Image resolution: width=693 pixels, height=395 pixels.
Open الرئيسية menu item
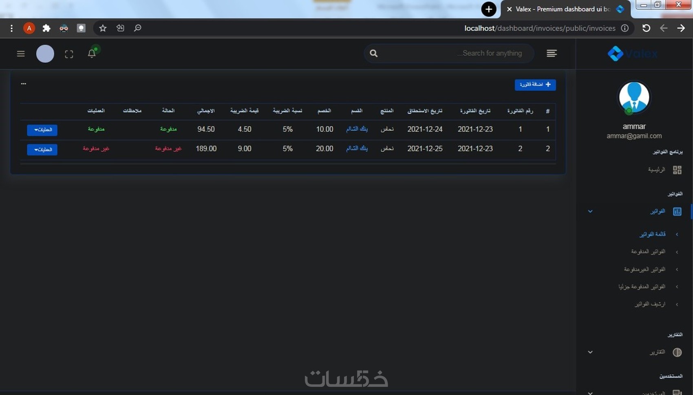(657, 170)
